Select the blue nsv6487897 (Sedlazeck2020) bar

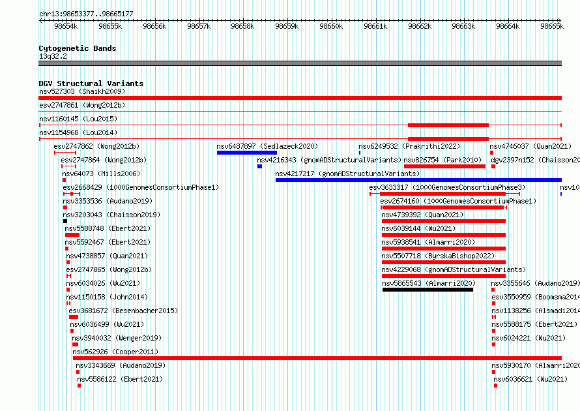click(247, 153)
